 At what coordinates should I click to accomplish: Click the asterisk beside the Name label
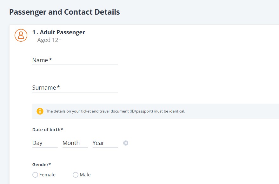[x=50, y=59]
